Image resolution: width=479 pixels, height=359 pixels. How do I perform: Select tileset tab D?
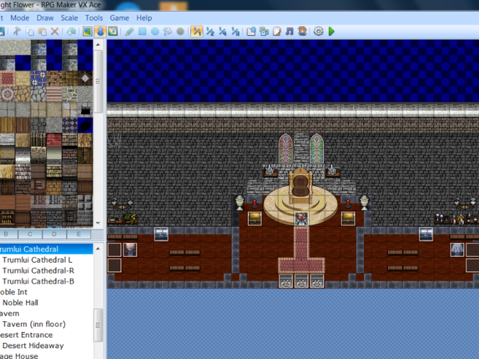click(54, 234)
